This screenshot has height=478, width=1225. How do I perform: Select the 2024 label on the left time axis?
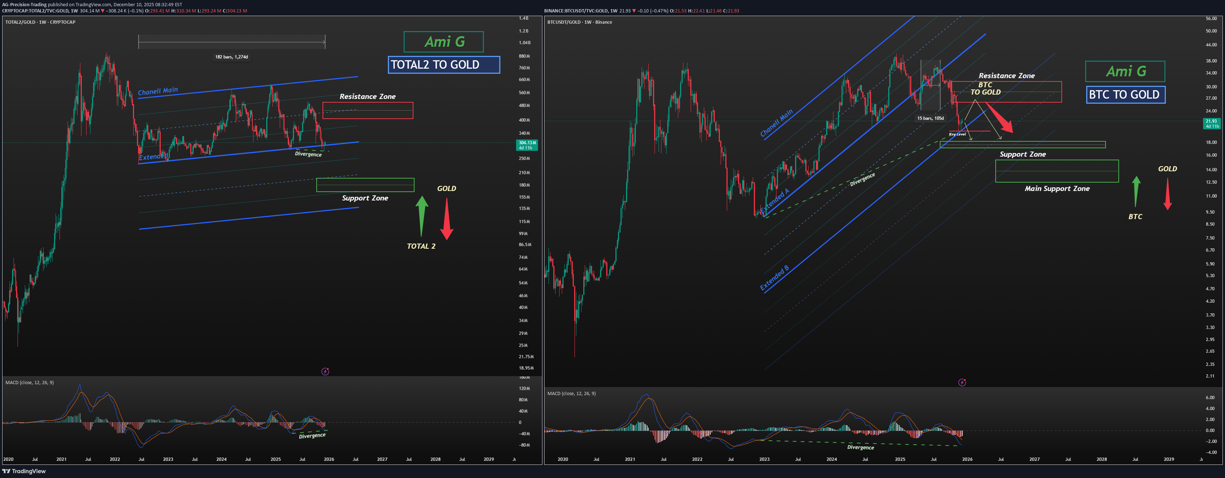(x=222, y=459)
